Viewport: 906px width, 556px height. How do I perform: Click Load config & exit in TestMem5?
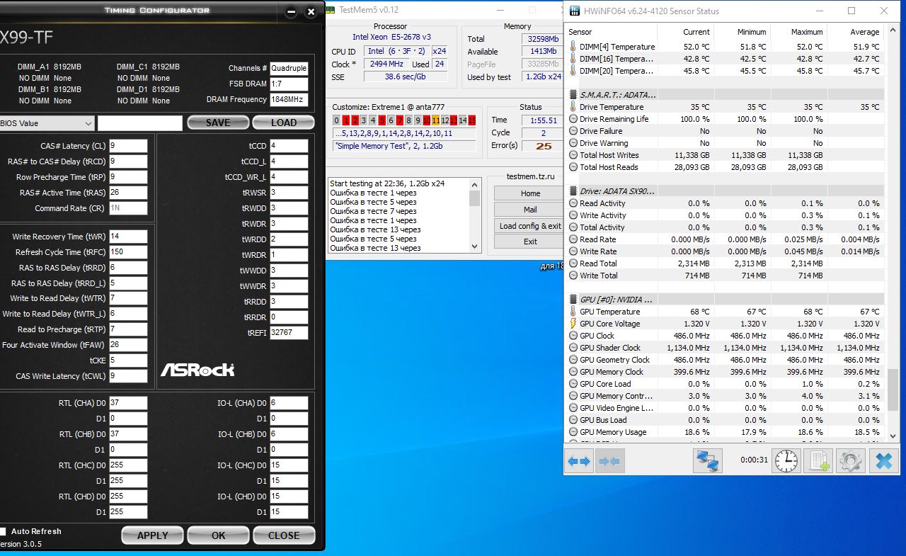530,226
